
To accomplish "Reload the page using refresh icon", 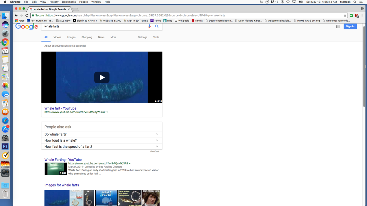I will pyautogui.click(x=27, y=15).
